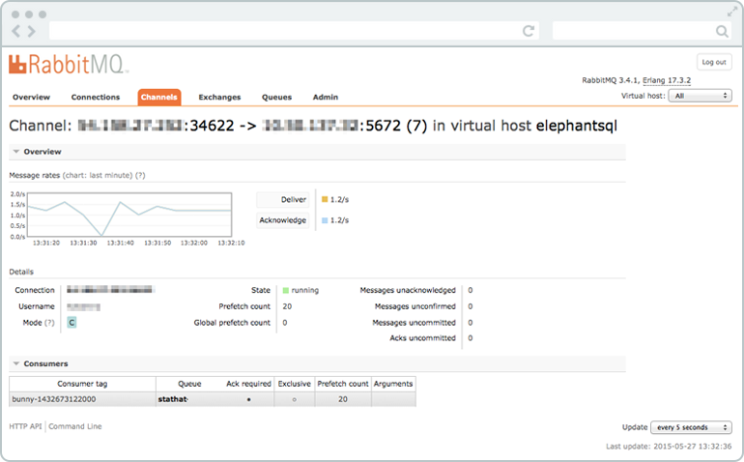The height and width of the screenshot is (462, 744).
Task: Switch to the Exchanges tab
Action: point(219,98)
